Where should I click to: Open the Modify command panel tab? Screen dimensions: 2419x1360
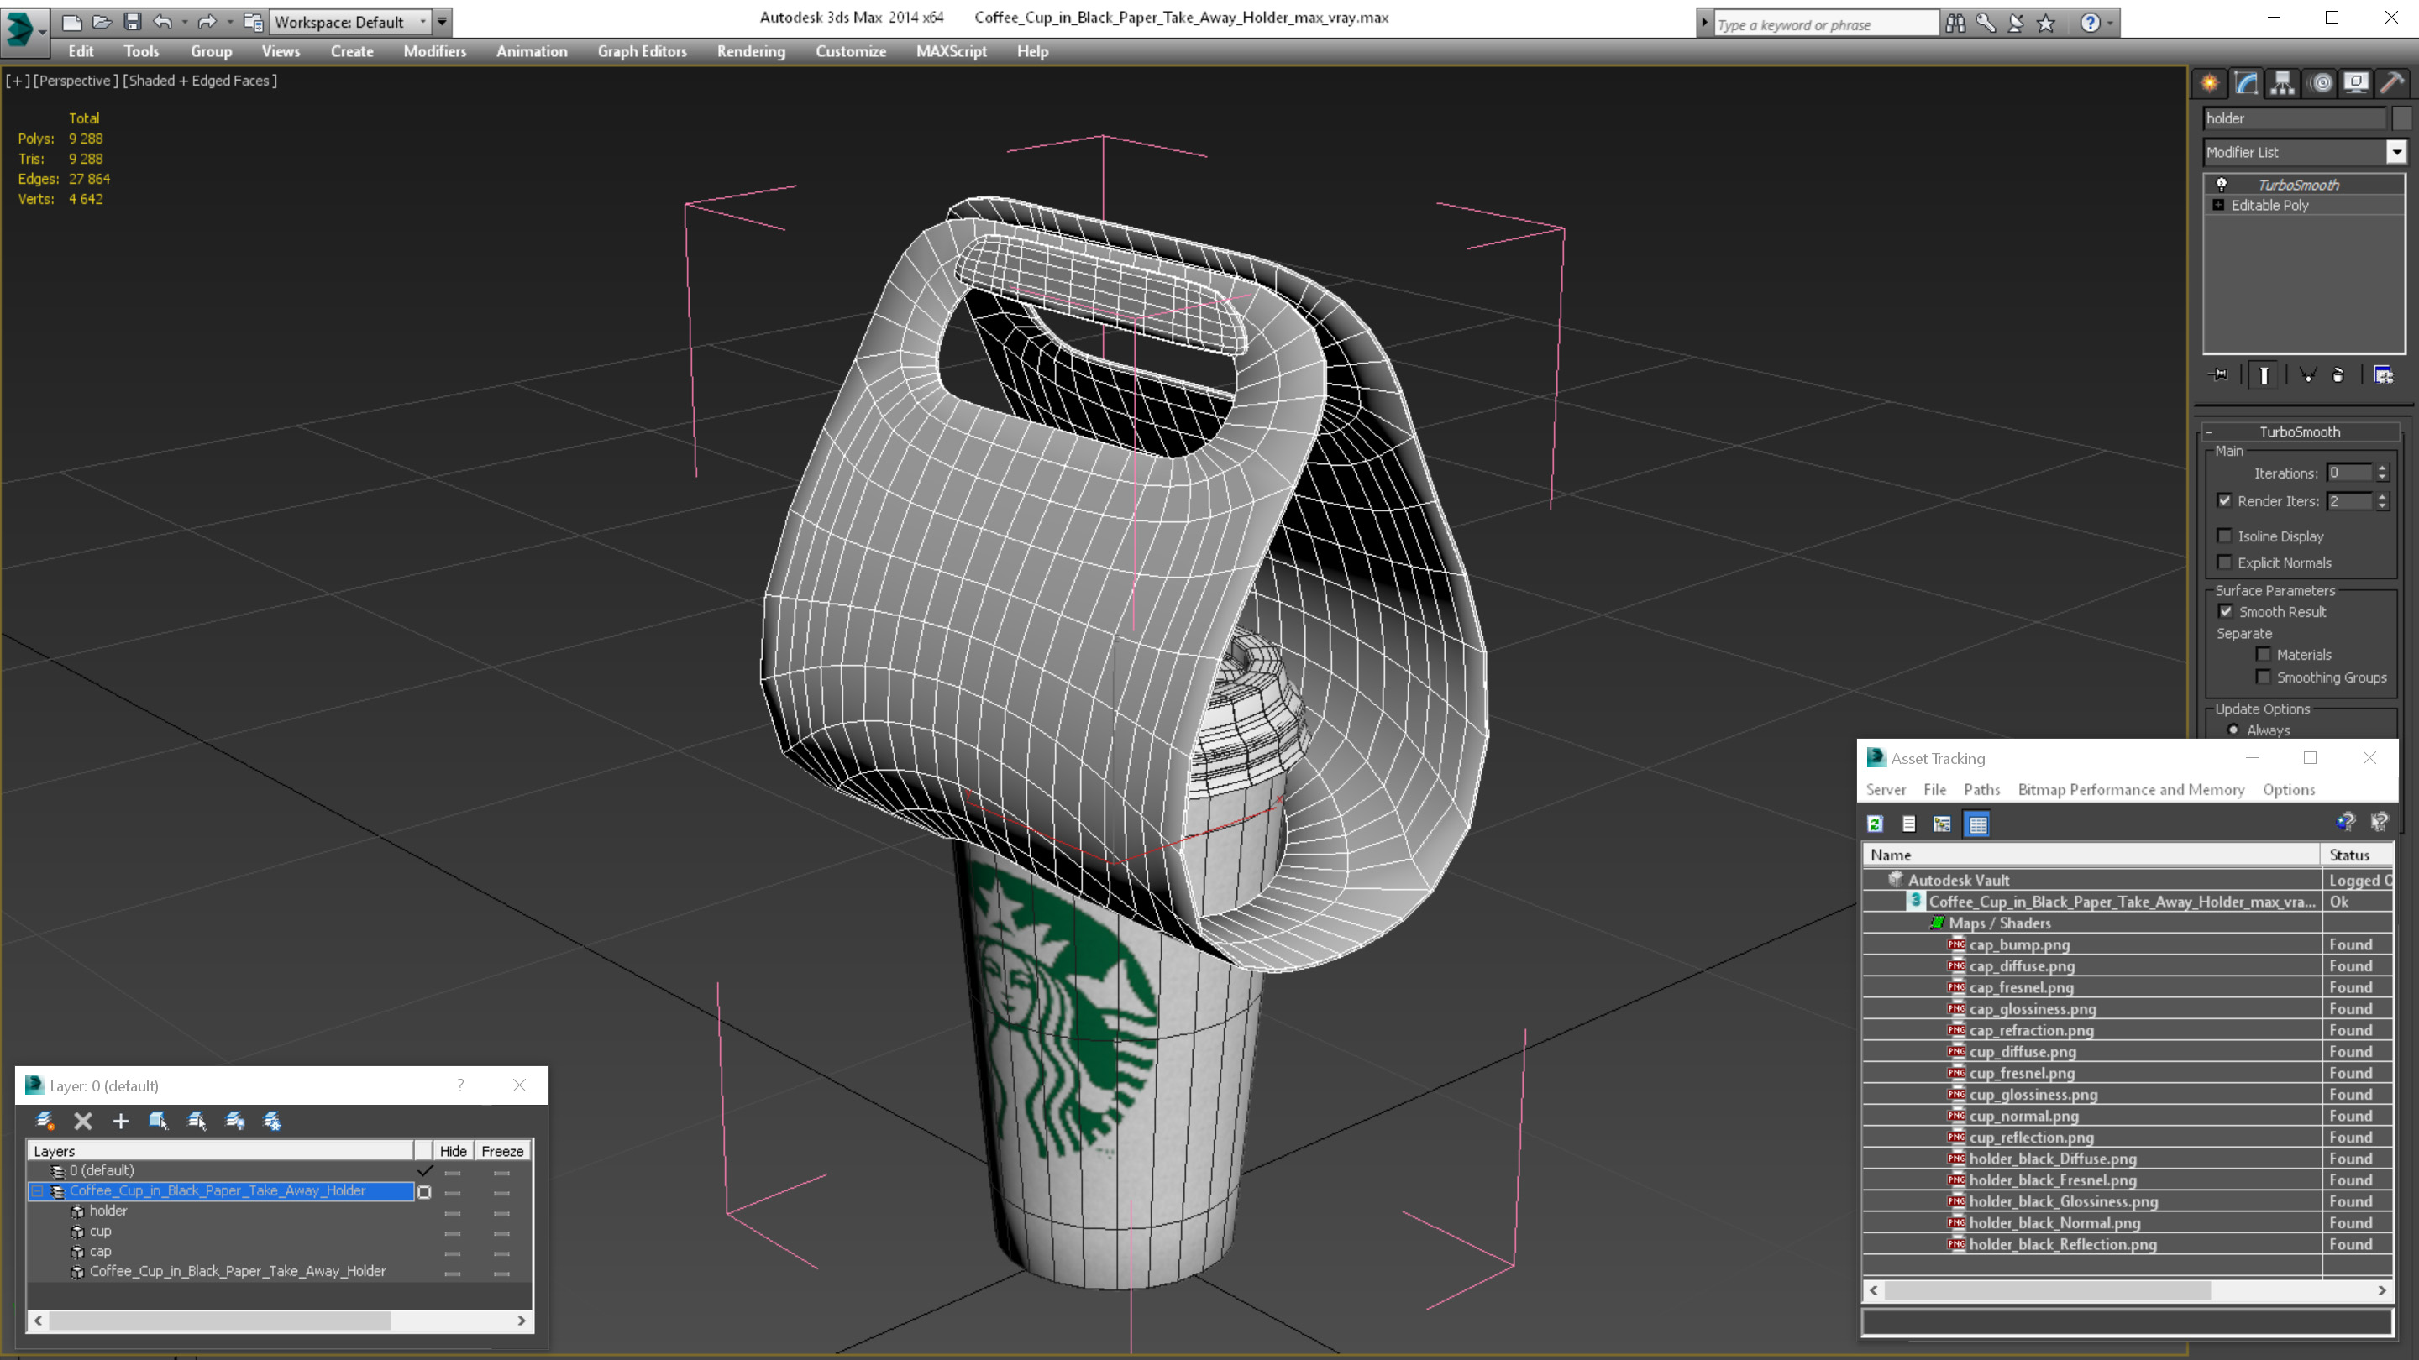tap(2247, 84)
